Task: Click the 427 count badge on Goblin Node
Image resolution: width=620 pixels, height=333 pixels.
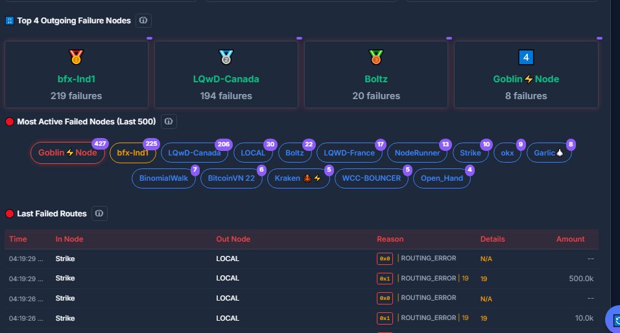Action: coord(100,143)
